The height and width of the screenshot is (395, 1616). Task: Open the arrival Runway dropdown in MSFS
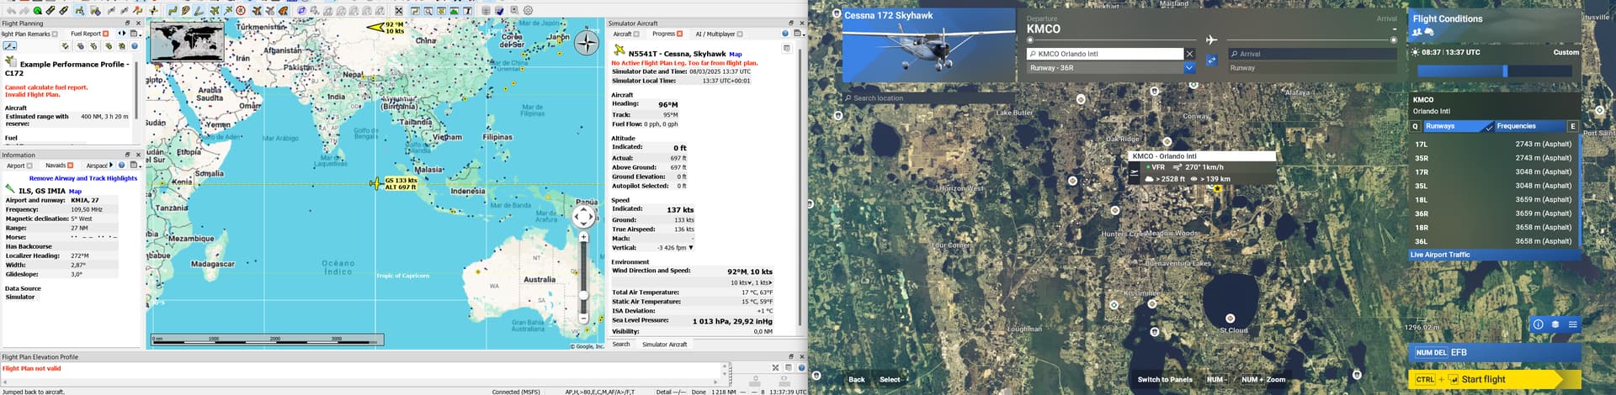coord(1311,68)
